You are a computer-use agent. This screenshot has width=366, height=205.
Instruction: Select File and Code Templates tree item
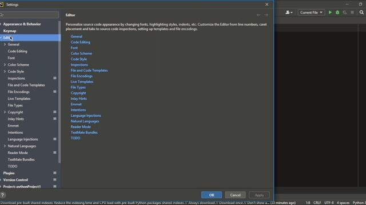click(x=26, y=85)
